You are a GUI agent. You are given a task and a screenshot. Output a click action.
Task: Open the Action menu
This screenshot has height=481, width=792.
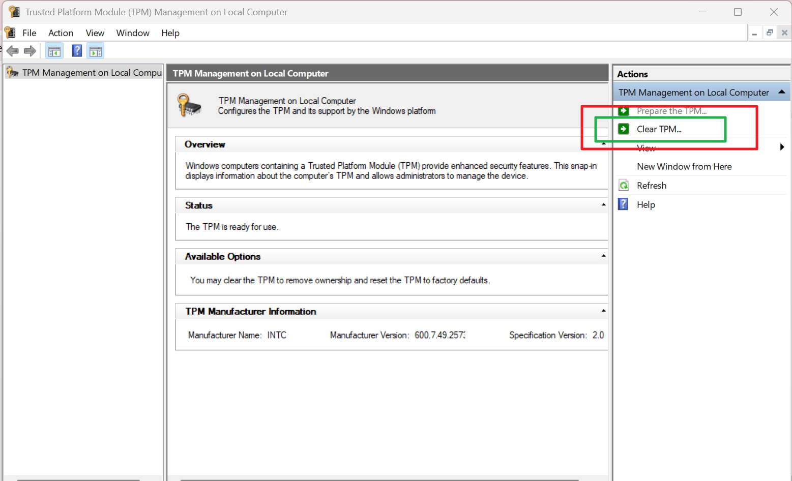click(x=61, y=33)
